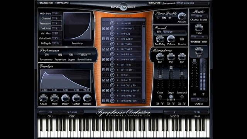Open the Voice Limit field
The height and width of the screenshot is (139, 247).
tap(57, 38)
